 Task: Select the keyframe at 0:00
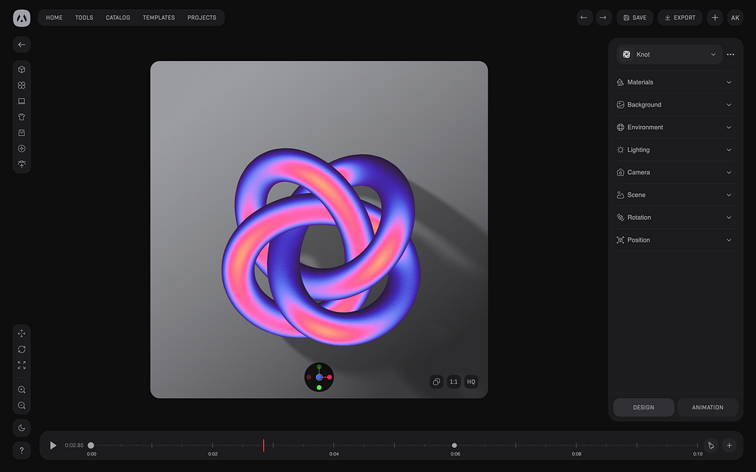pos(91,446)
